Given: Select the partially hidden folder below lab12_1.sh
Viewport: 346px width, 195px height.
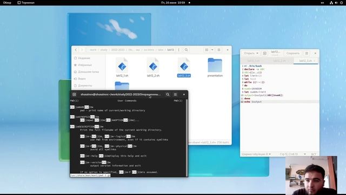Looking at the screenshot, I should pyautogui.click(x=122, y=86).
